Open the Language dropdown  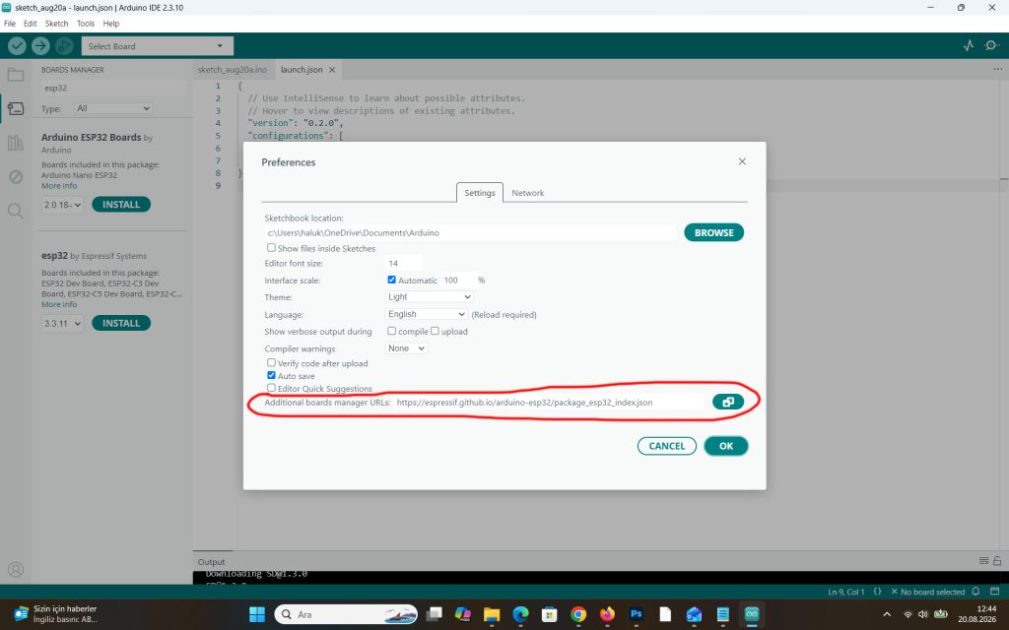(x=426, y=314)
